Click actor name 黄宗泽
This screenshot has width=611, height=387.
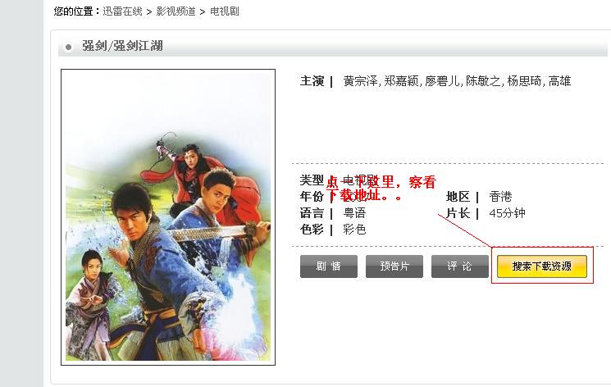pyautogui.click(x=360, y=81)
